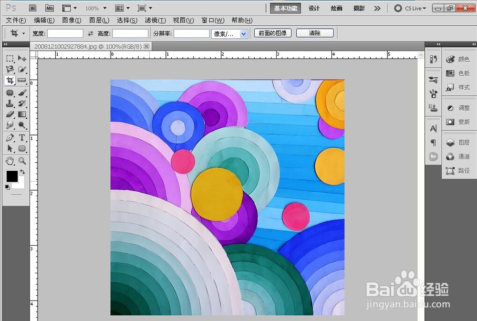Select the Ruler tool

pyautogui.click(x=22, y=80)
